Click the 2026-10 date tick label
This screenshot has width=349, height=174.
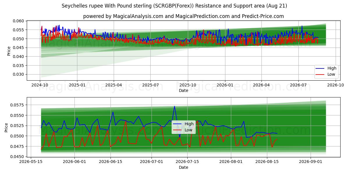pyautogui.click(x=335, y=85)
